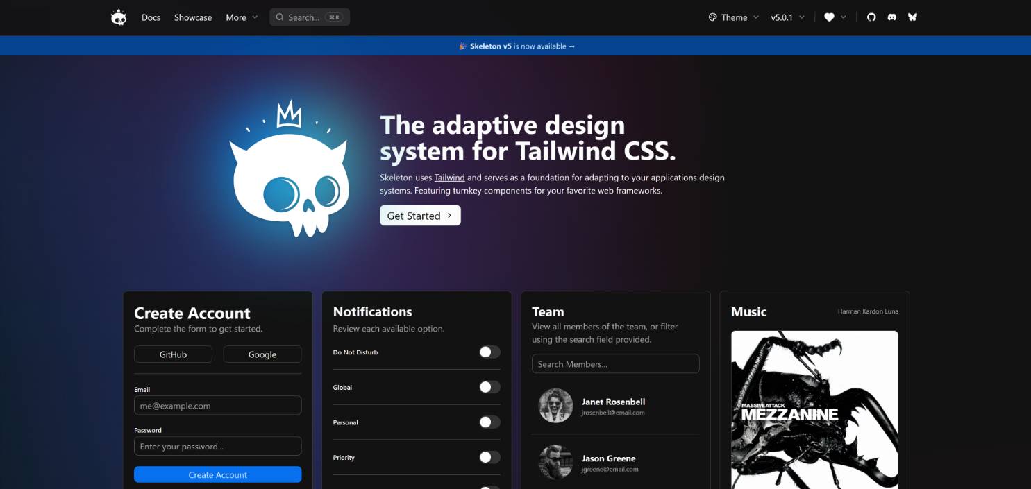Click the Skeleton skull logo in navbar
This screenshot has height=489, width=1031.
[x=119, y=17]
